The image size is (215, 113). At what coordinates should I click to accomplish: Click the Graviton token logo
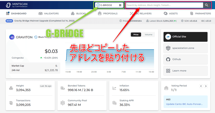(x=12, y=37)
